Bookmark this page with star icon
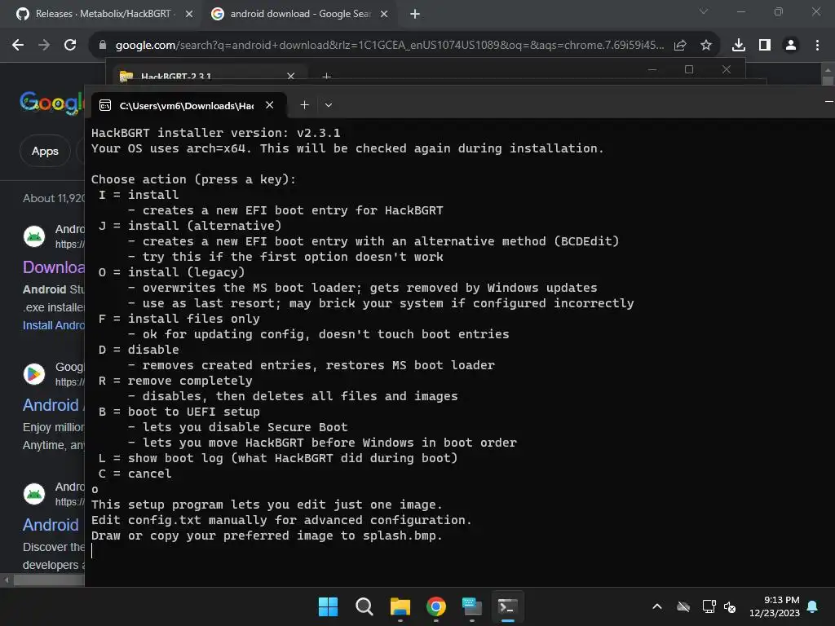Image resolution: width=835 pixels, height=626 pixels. (x=705, y=46)
